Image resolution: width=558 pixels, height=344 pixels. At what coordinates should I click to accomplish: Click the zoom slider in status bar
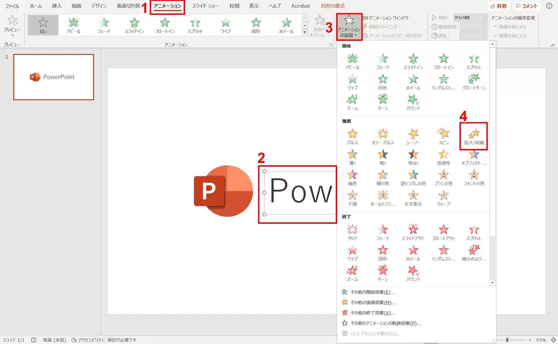506,340
